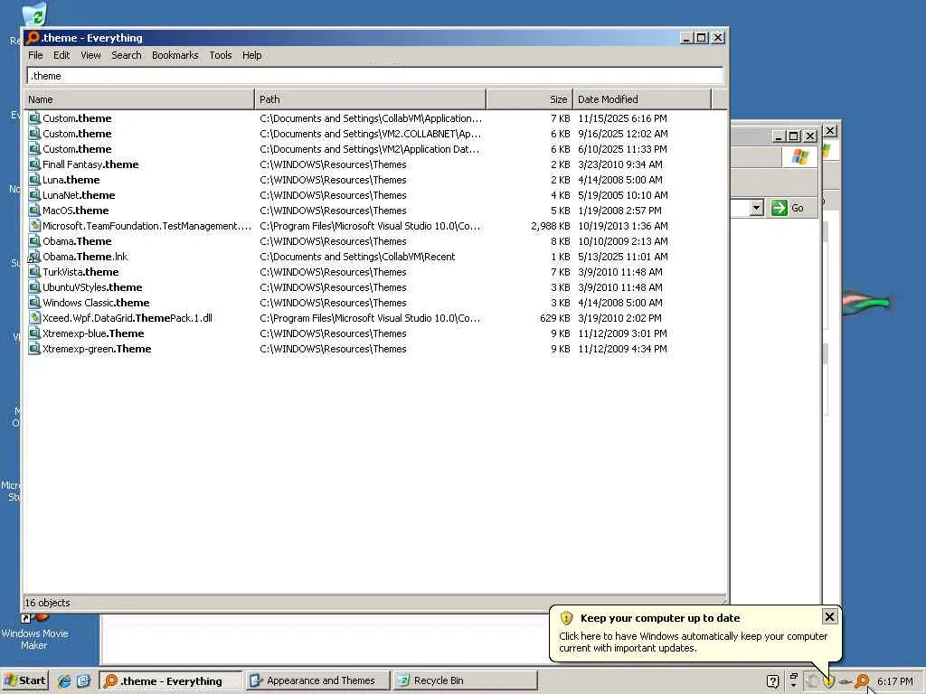Open the Bookmarks menu
The width and height of the screenshot is (926, 694).
coord(175,55)
